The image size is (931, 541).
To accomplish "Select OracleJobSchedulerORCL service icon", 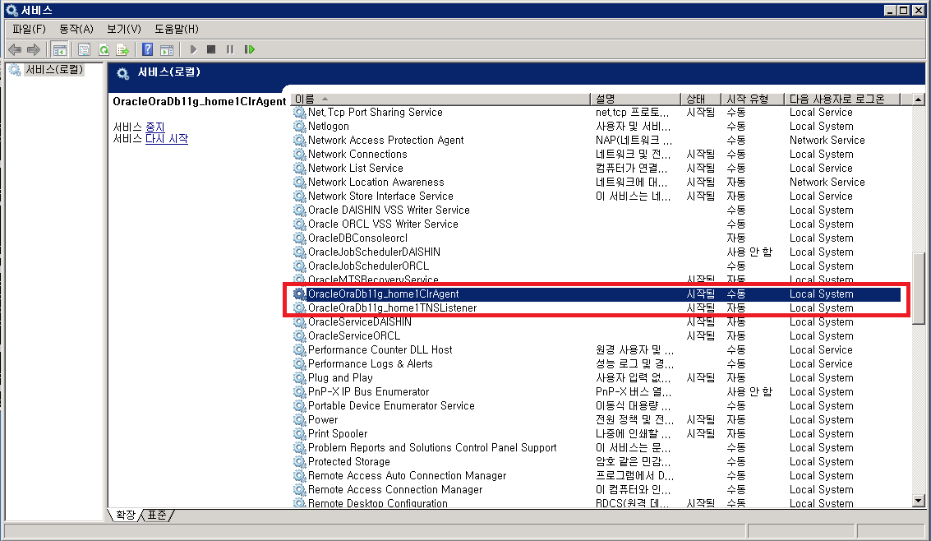I will coord(299,266).
